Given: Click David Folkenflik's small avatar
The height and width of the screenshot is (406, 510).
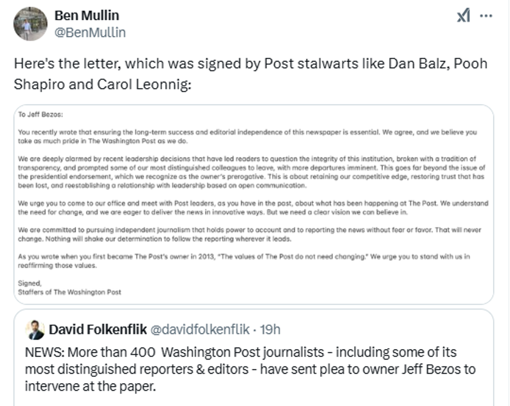Looking at the screenshot, I should 34,329.
